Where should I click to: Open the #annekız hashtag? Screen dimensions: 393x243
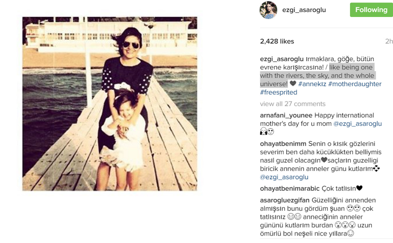(x=312, y=84)
